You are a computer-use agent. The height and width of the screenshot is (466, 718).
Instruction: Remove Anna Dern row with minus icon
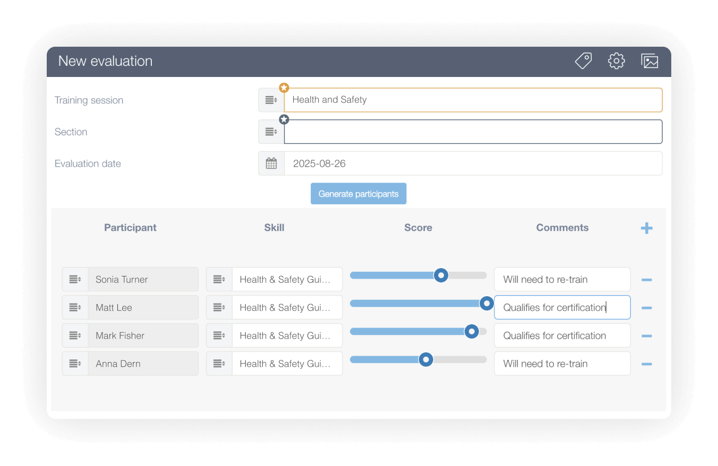646,364
